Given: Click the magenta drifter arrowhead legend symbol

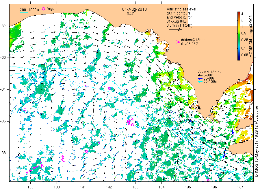Looking at the screenshot, I should (x=178, y=42).
